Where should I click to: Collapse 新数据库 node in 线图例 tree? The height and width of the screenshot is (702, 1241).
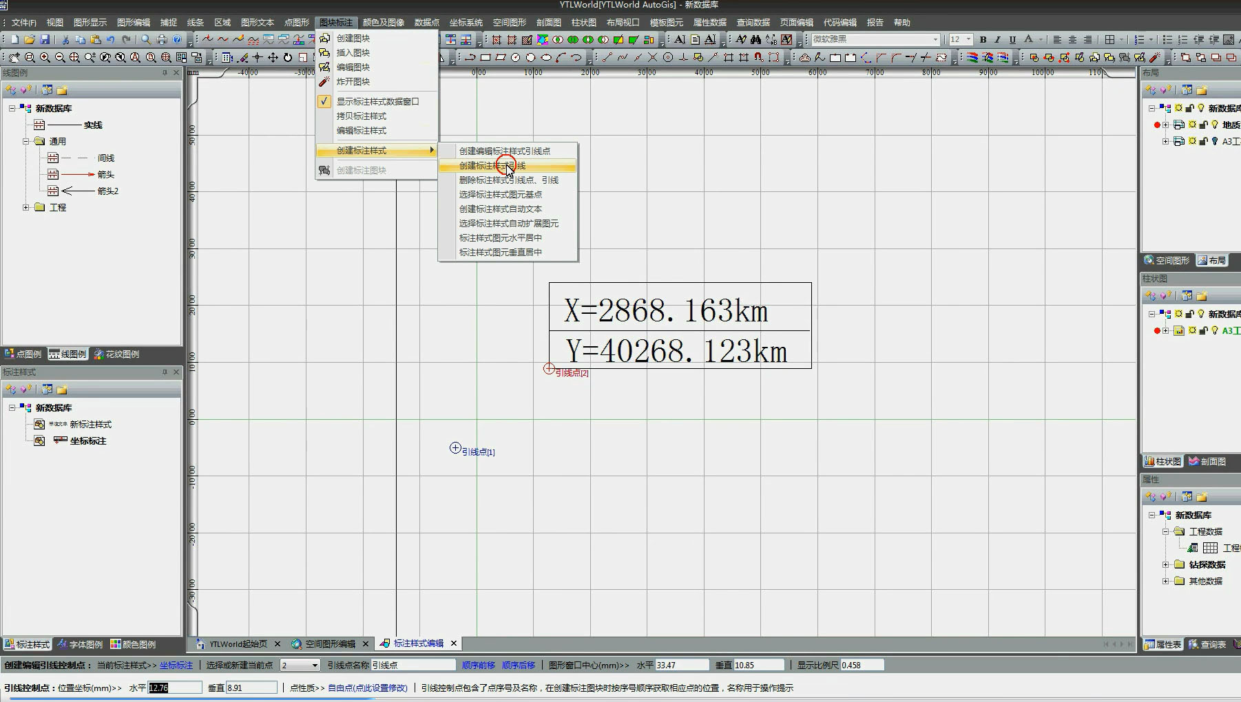12,108
